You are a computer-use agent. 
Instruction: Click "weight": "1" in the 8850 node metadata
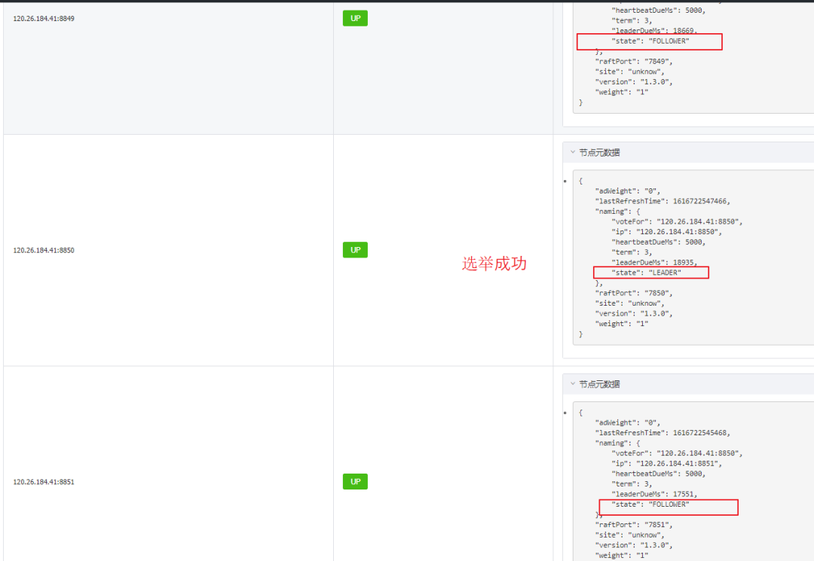[621, 324]
